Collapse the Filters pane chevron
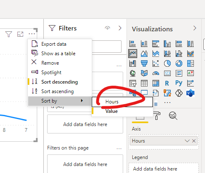205x173 pixels. pos(120,28)
